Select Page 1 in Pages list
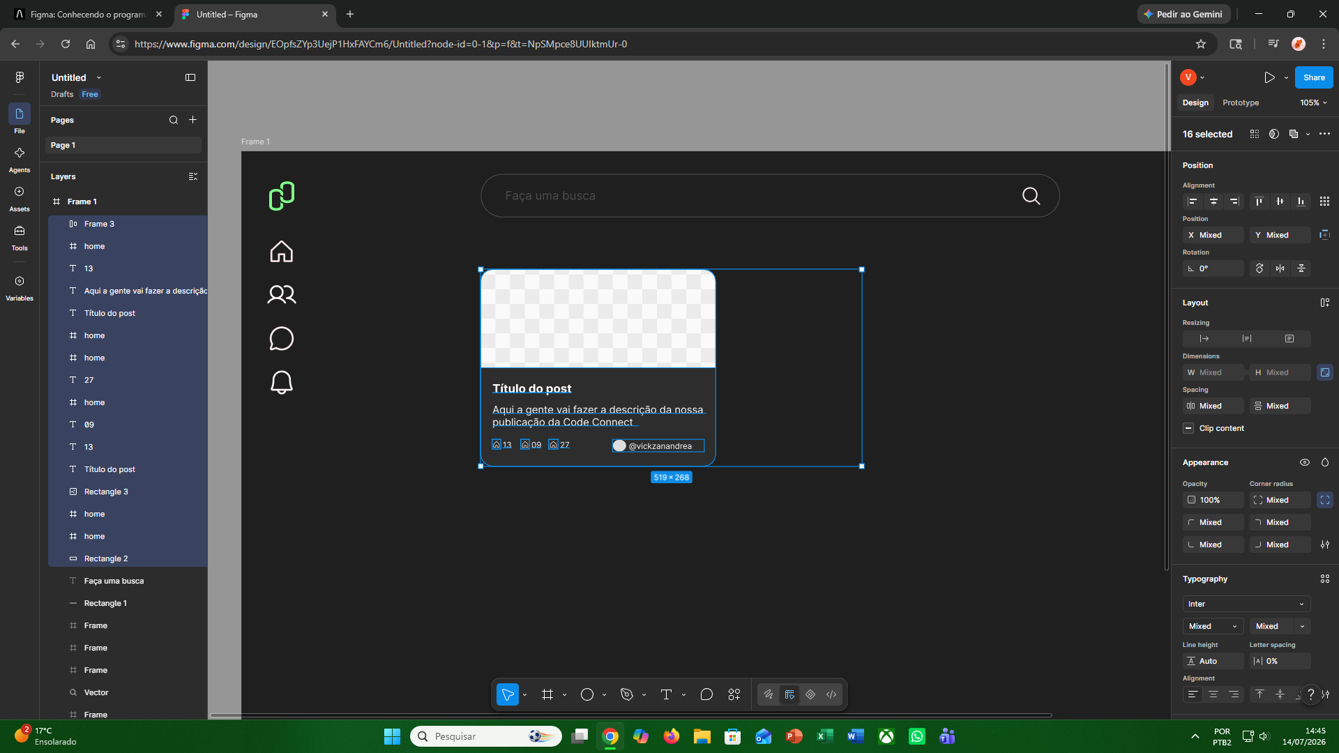This screenshot has width=1339, height=753. coord(123,145)
